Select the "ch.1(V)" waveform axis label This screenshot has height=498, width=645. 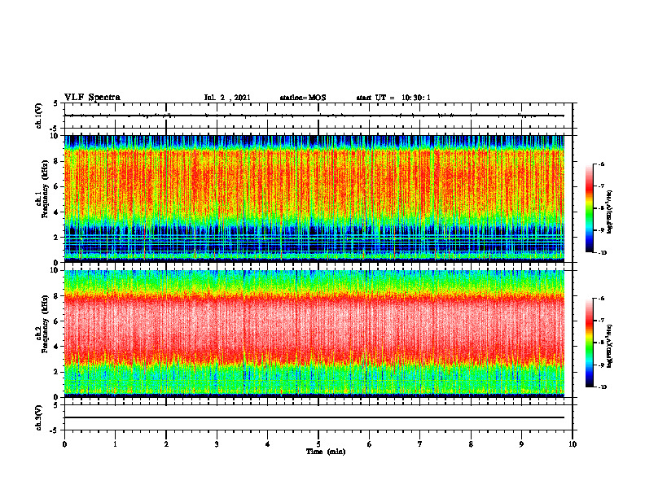[38, 116]
